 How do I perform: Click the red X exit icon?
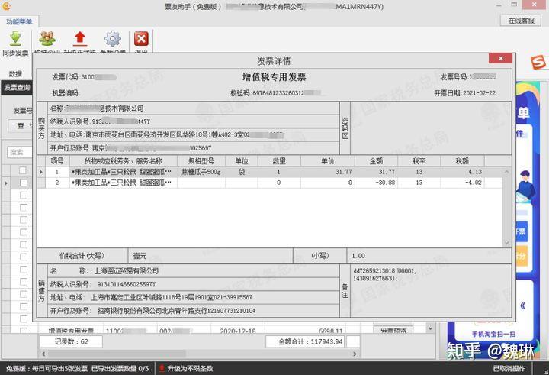[141, 39]
